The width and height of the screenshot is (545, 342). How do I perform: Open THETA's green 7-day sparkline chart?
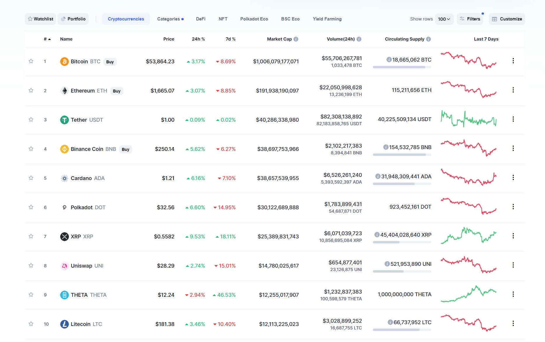tap(468, 294)
